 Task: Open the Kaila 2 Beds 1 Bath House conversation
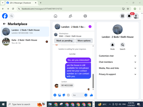click(x=25, y=42)
